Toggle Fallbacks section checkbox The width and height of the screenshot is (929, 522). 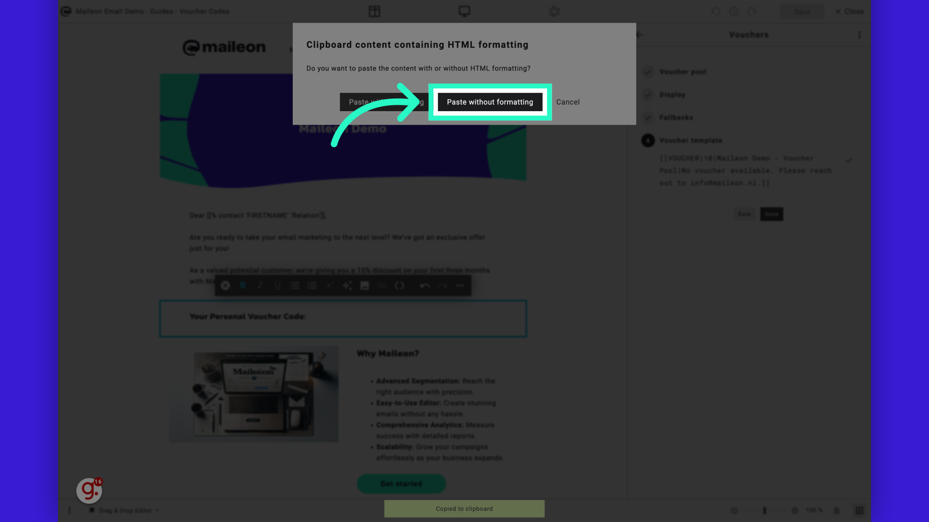tap(647, 117)
